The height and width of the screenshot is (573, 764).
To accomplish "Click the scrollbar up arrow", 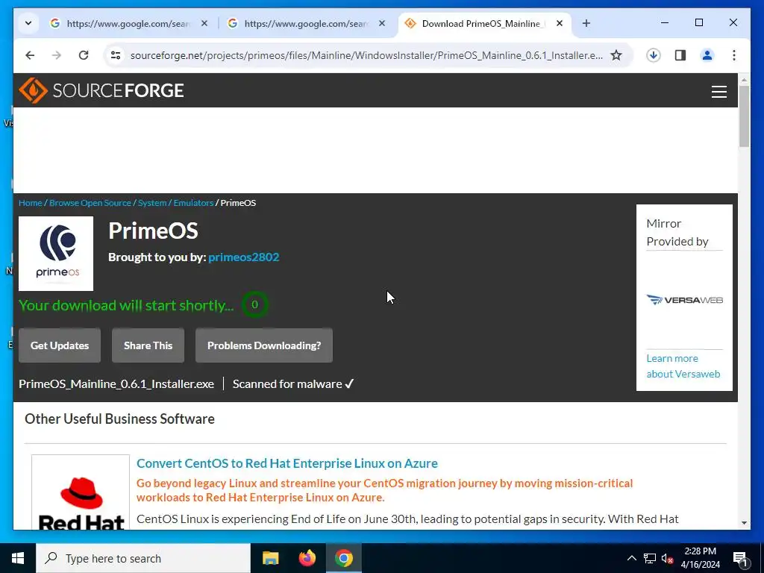I will [x=744, y=79].
